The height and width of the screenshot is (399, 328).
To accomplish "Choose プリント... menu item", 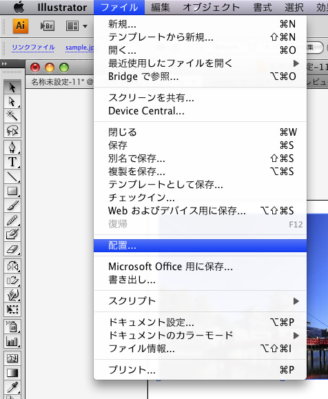I will [x=200, y=370].
